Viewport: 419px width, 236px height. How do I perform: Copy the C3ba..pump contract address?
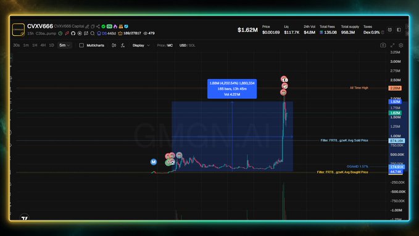tap(46, 33)
